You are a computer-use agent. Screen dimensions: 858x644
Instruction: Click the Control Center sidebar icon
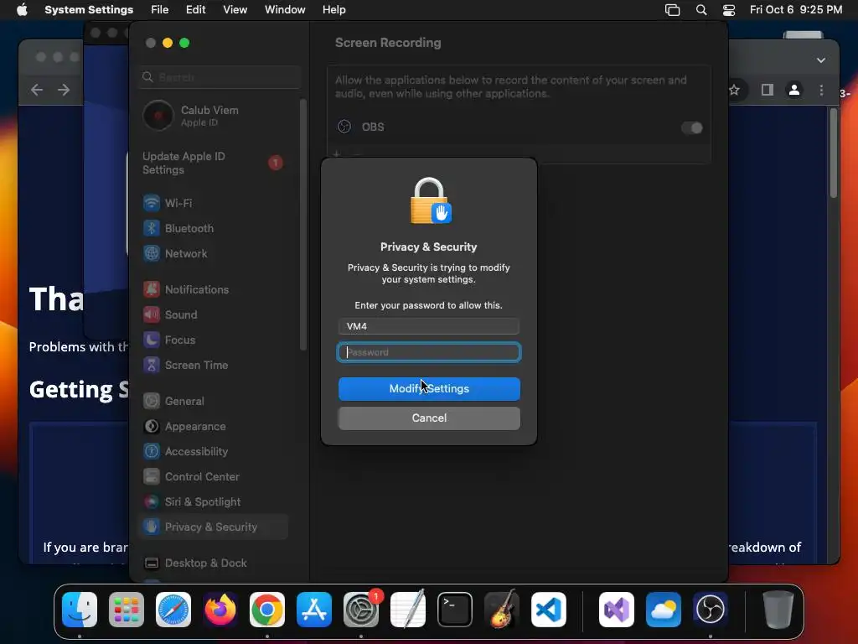[152, 477]
